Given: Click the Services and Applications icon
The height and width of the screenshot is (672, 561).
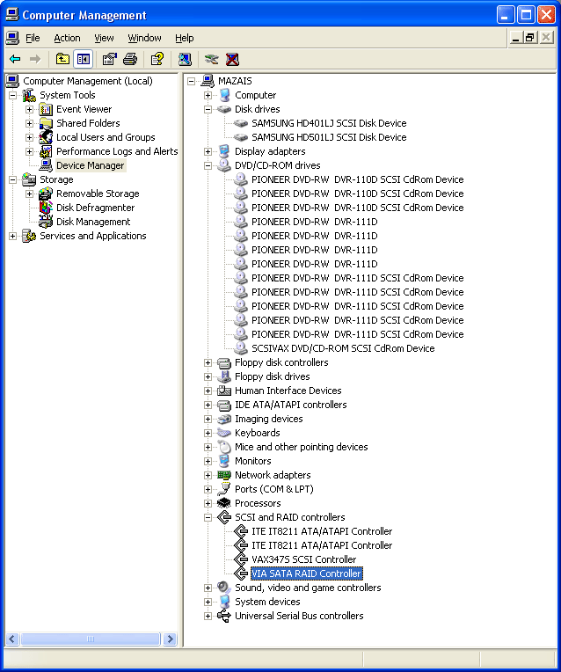Looking at the screenshot, I should click(29, 236).
